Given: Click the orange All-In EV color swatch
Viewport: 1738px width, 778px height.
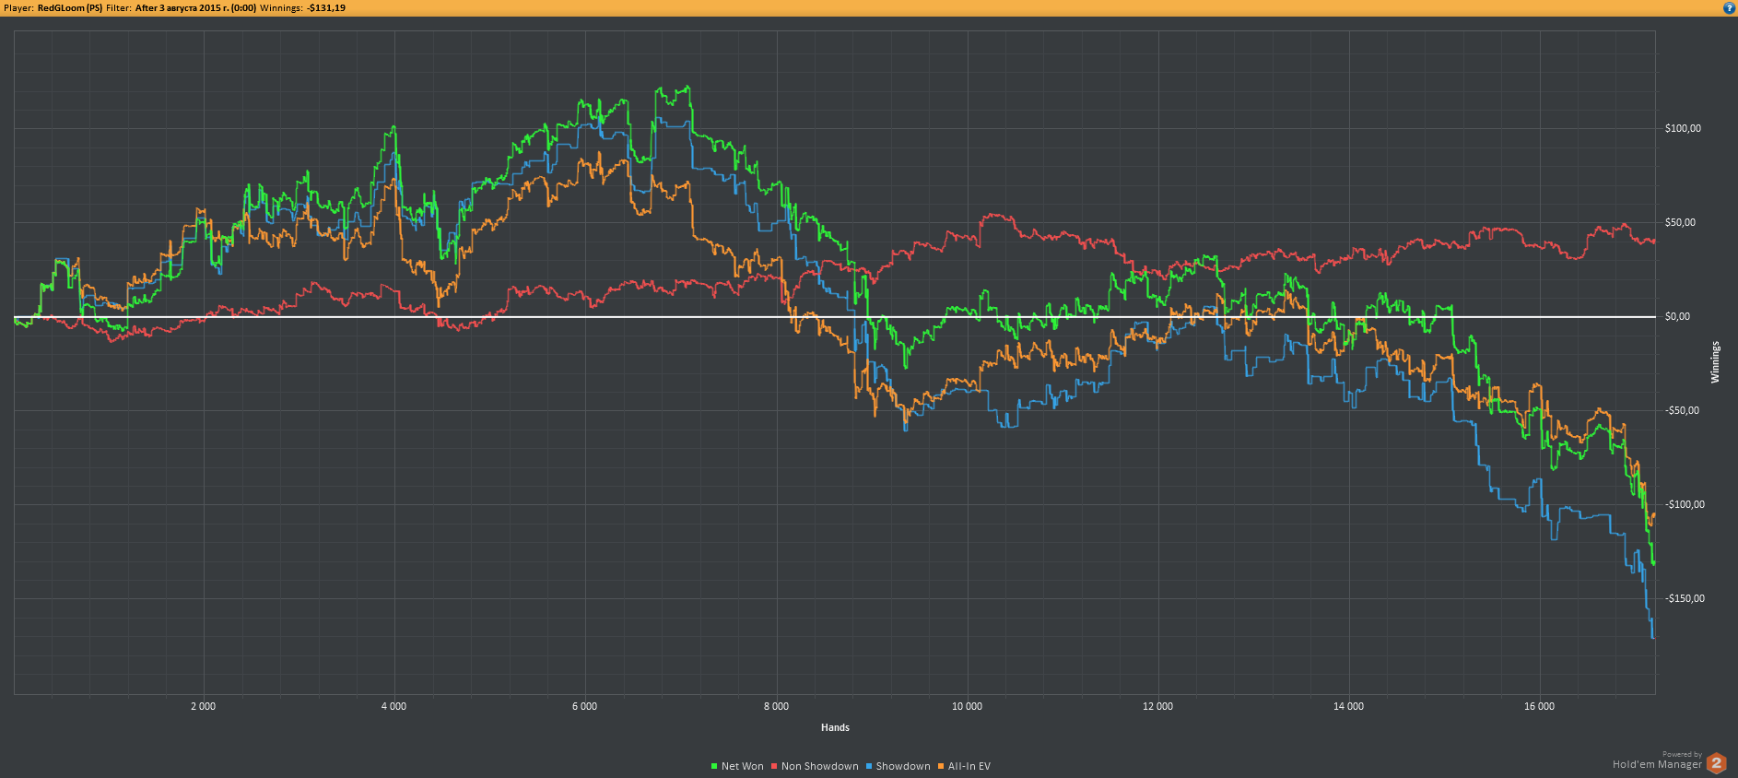Looking at the screenshot, I should (941, 767).
